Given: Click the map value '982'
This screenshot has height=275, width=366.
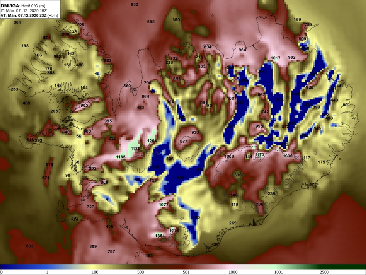Looking at the screenshot, I should click(292, 57).
